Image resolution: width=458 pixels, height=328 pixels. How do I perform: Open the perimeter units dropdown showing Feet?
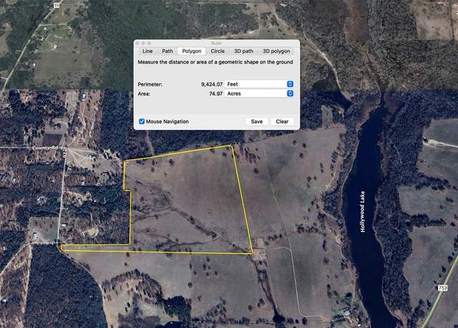pyautogui.click(x=259, y=84)
